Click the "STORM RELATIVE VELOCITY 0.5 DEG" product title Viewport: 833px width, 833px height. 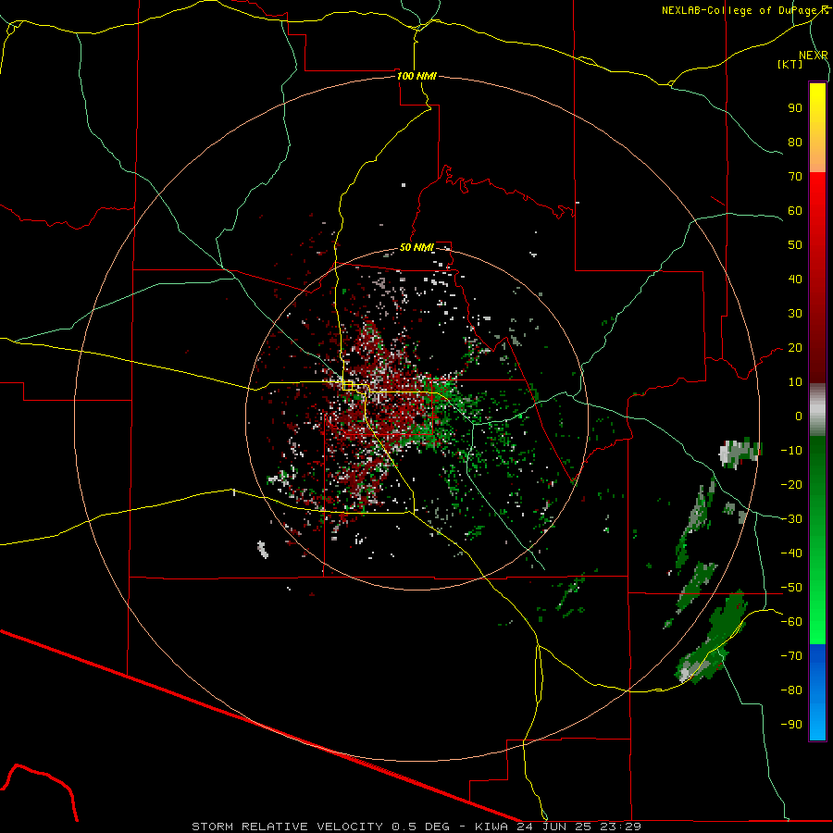[x=320, y=827]
